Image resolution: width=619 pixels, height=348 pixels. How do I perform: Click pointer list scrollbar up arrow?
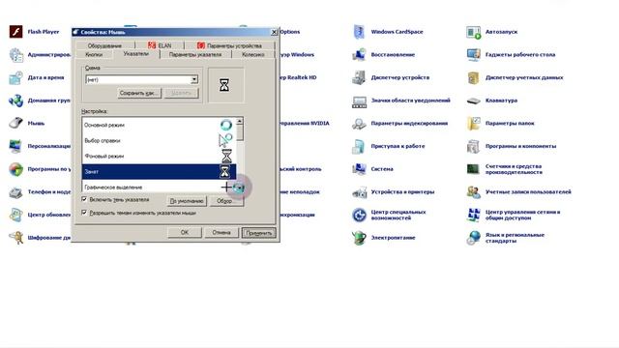pyautogui.click(x=240, y=121)
